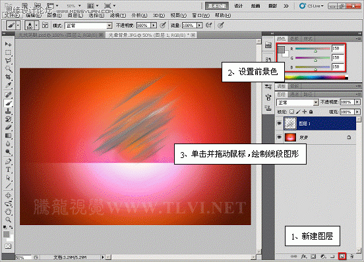364x262 pixels.
Task: Select the Quick Selection tool
Action: (x=8, y=69)
